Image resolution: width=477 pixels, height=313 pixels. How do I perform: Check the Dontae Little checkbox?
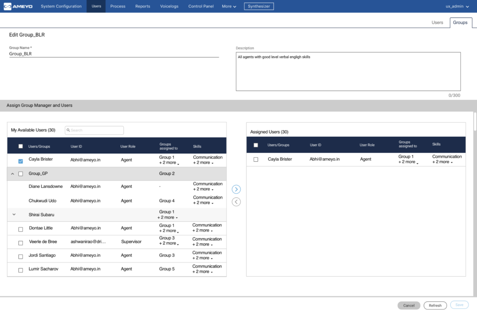[x=20, y=229]
